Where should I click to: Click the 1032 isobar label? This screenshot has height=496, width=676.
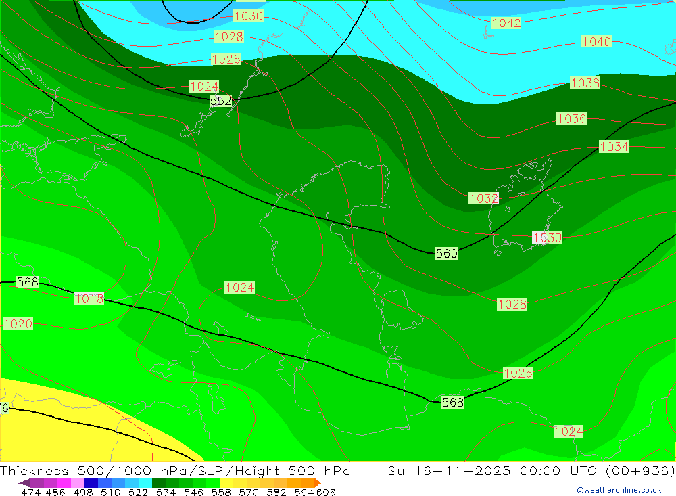coord(484,198)
